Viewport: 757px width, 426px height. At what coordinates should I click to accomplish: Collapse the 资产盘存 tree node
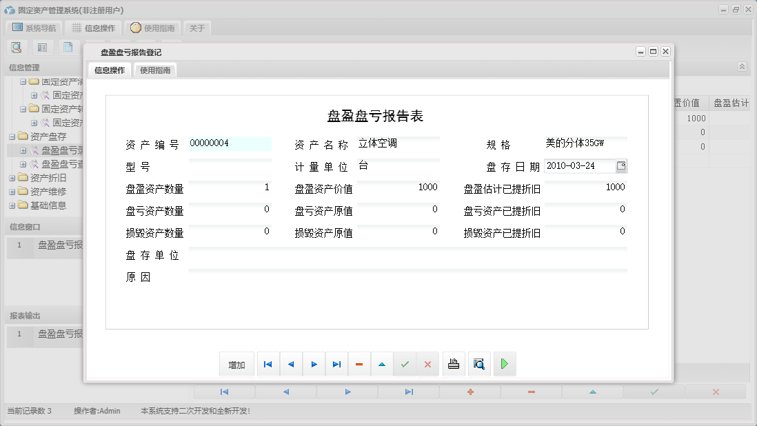(13, 136)
